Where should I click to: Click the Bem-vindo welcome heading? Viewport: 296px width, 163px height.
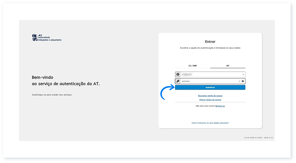pos(43,77)
